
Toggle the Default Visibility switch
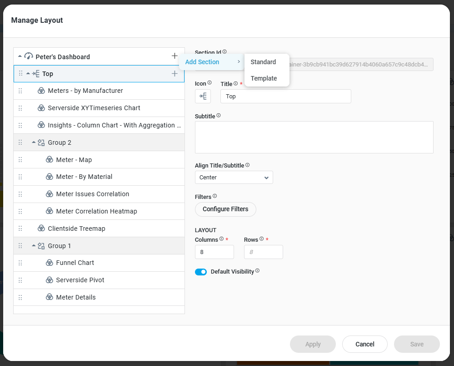pyautogui.click(x=201, y=272)
